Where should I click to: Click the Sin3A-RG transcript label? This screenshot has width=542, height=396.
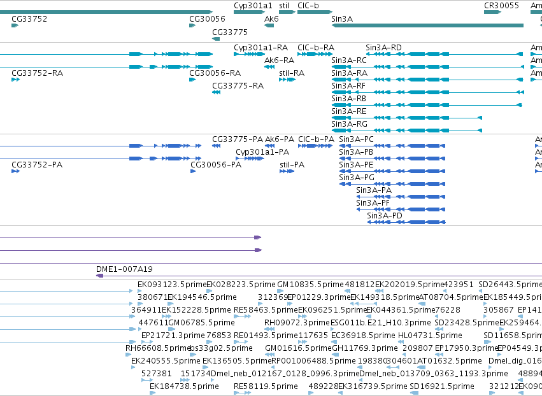coord(349,124)
